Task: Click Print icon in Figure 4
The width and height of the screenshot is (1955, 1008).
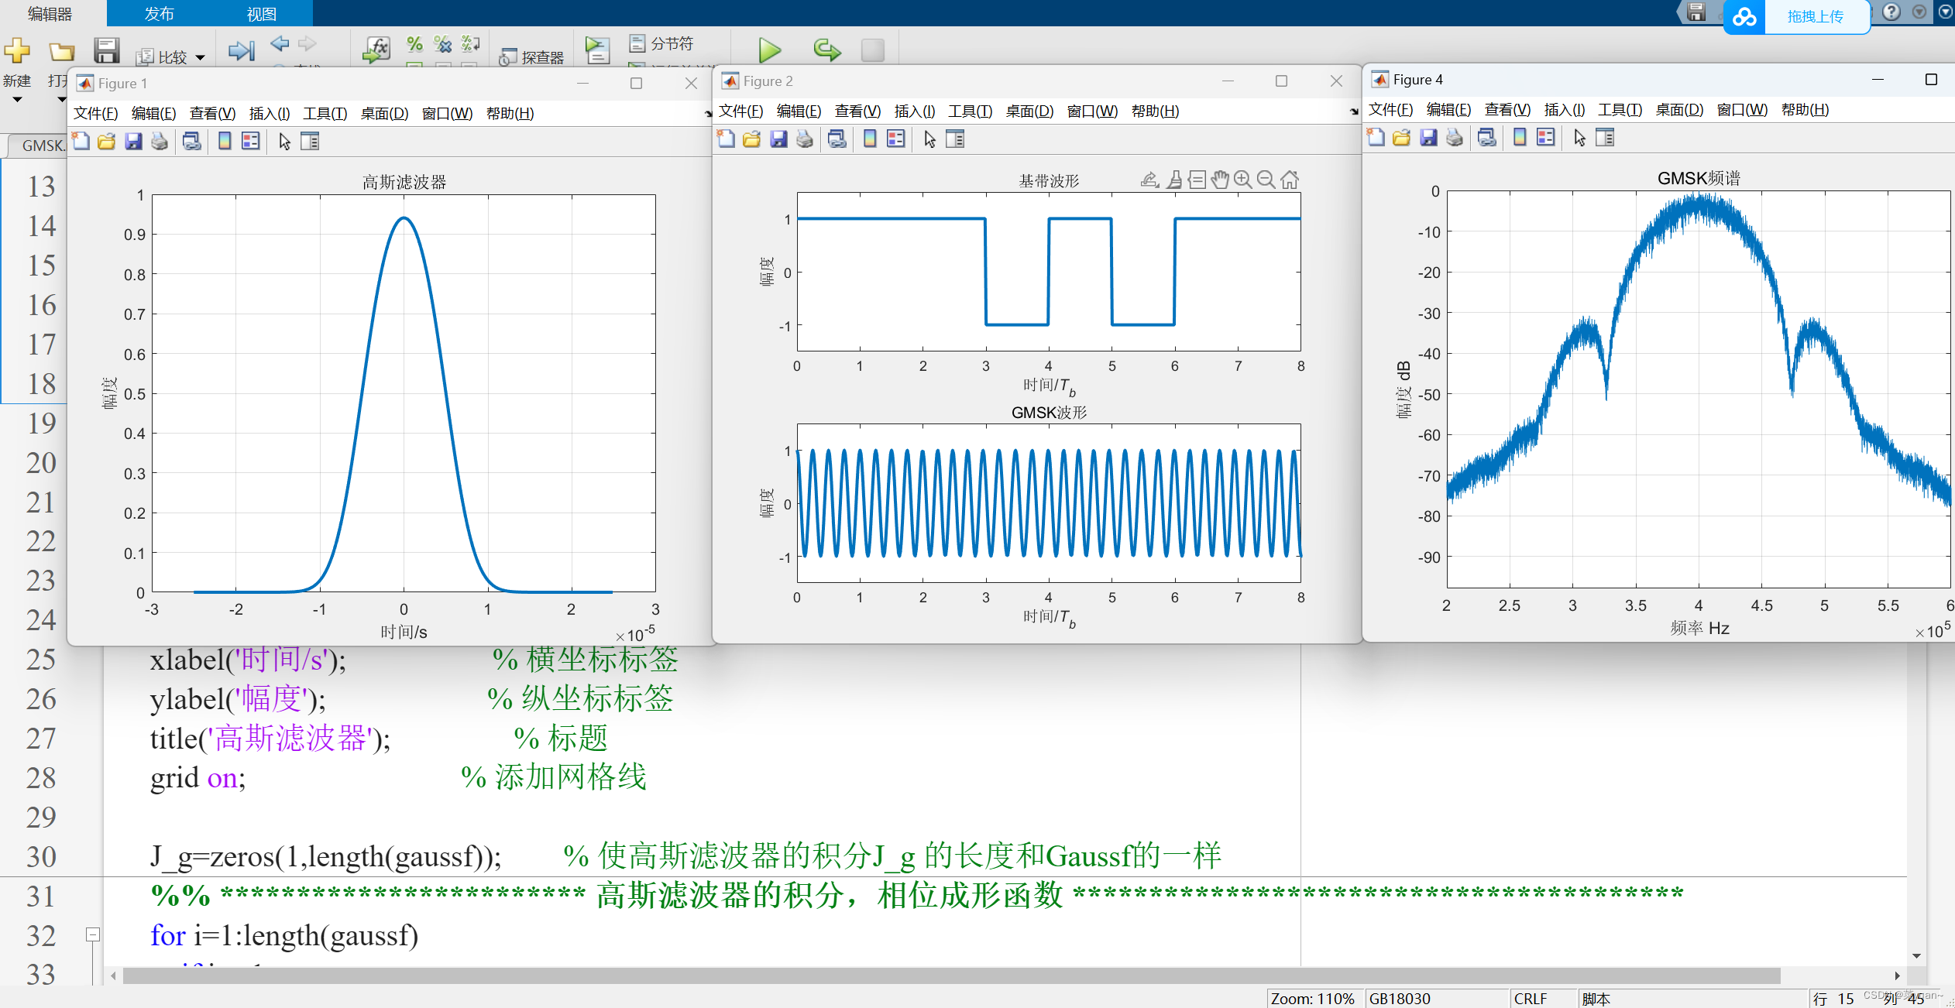Action: pos(1455,138)
